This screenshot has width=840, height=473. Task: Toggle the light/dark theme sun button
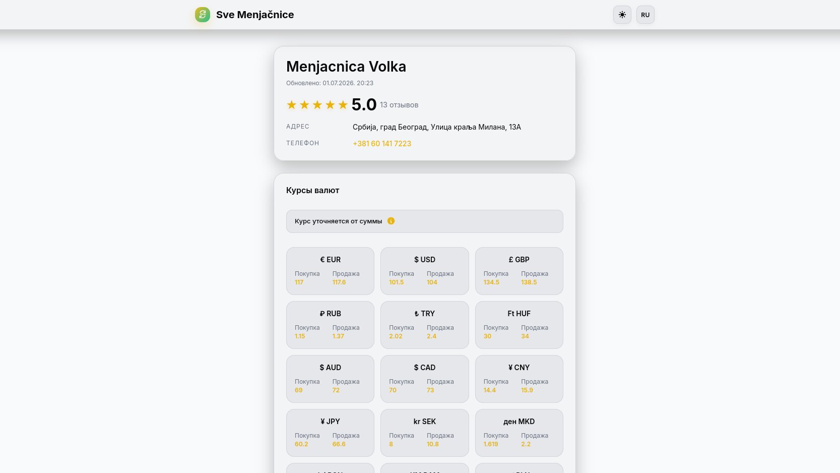point(622,15)
